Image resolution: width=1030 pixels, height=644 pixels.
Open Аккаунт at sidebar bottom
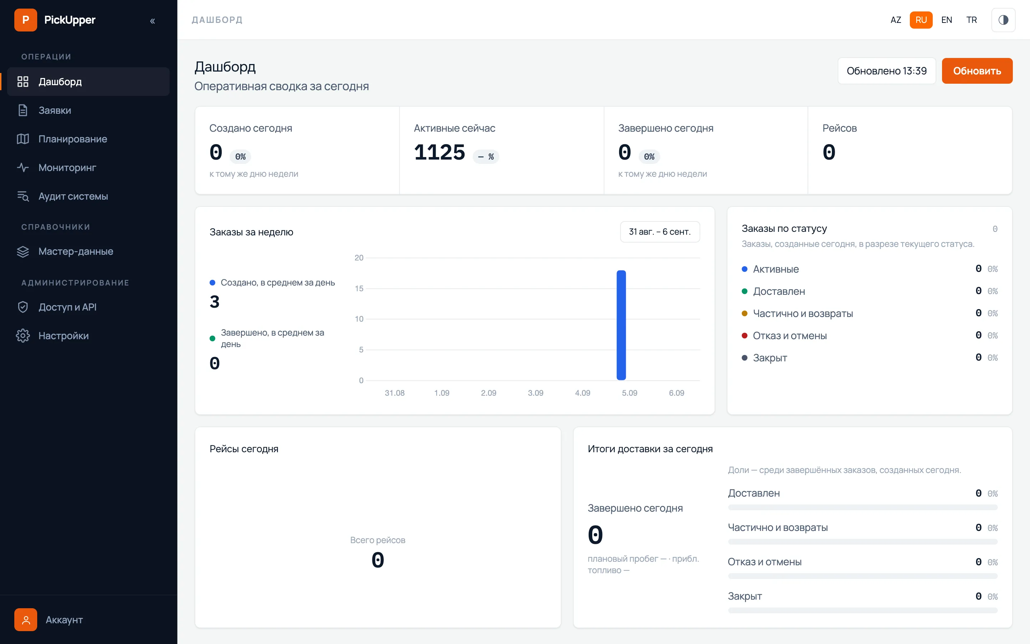tap(88, 620)
